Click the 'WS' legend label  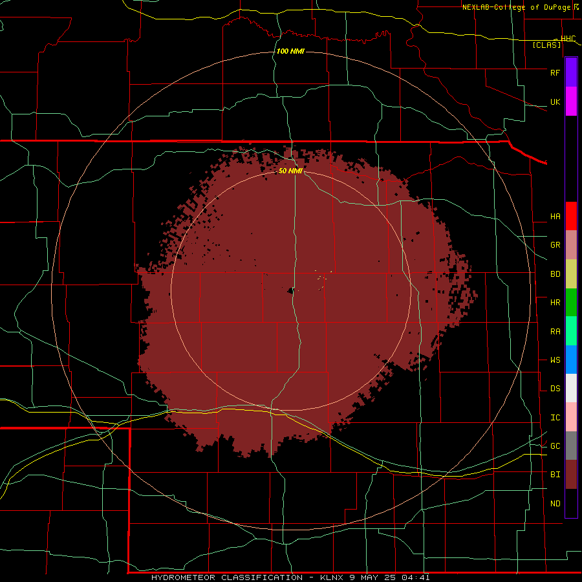555,360
